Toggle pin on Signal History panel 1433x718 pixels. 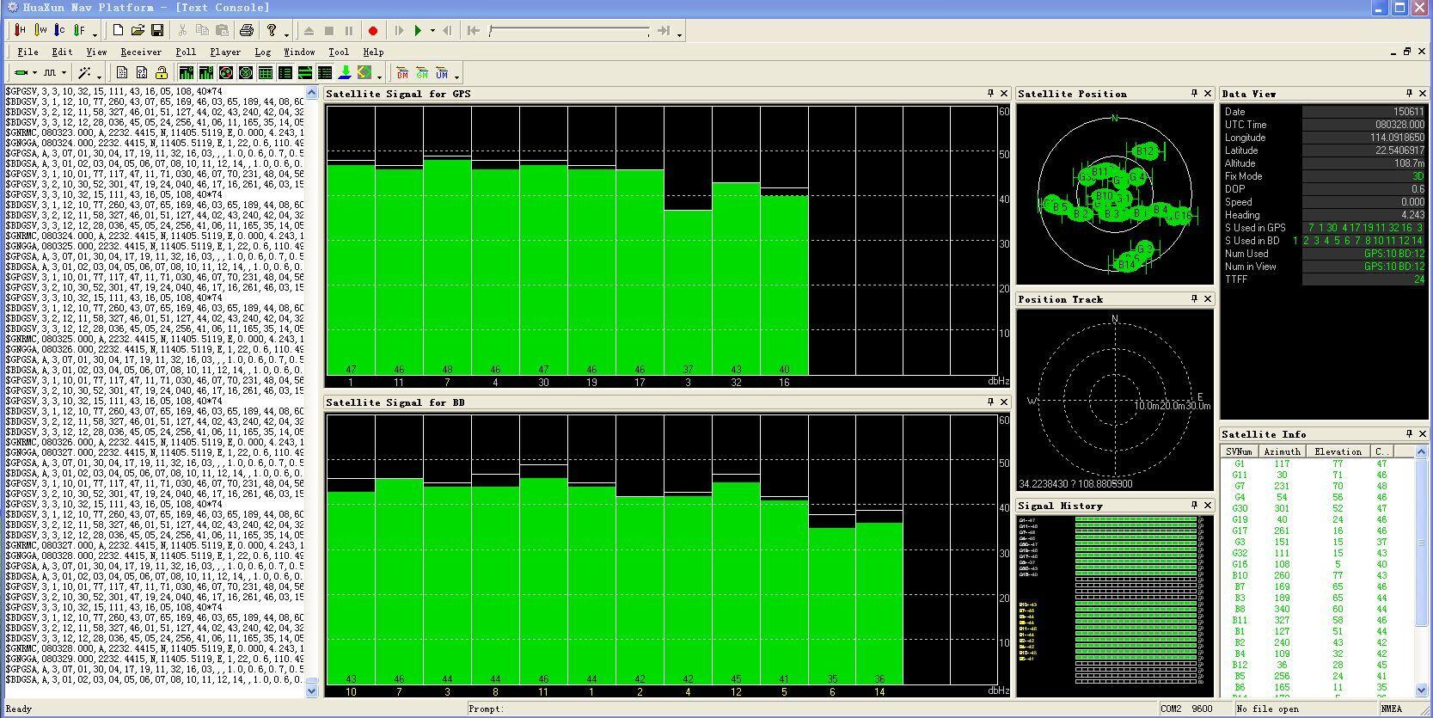click(1194, 505)
